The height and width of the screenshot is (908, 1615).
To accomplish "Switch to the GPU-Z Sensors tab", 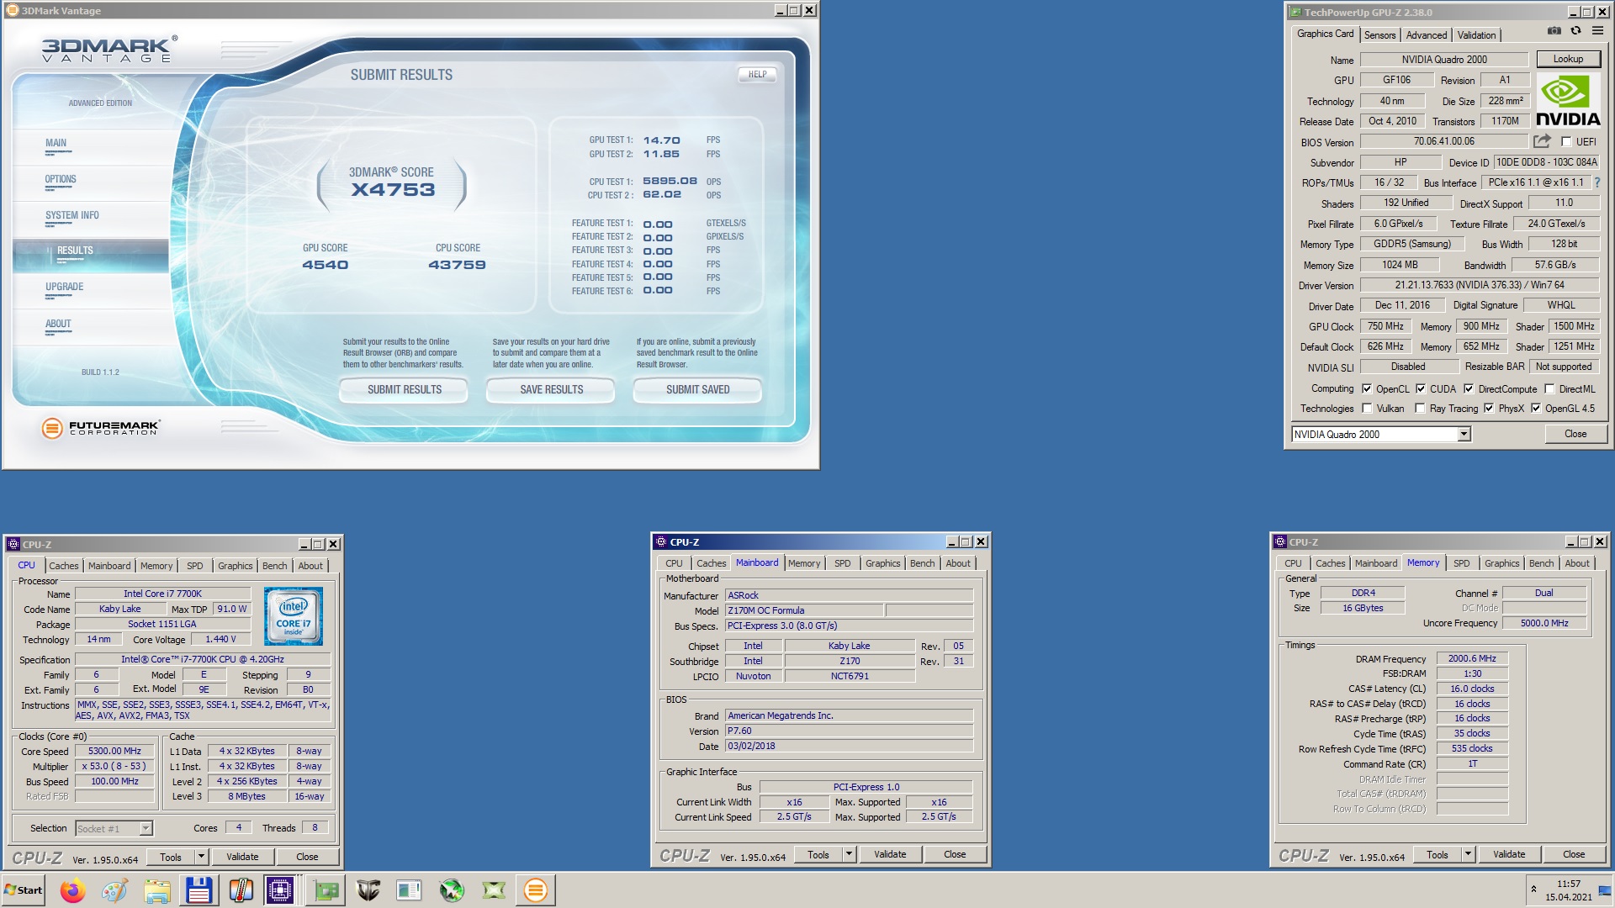I will pos(1379,35).
